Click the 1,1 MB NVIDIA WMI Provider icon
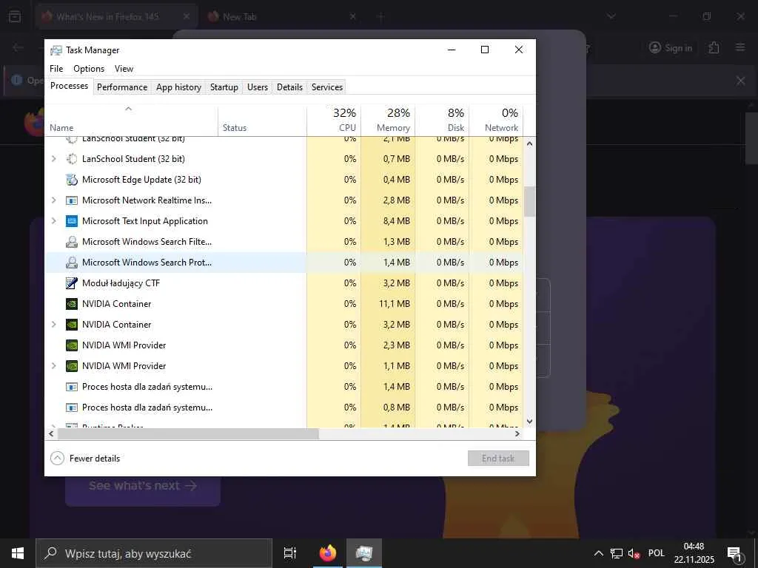This screenshot has height=568, width=758. (x=72, y=366)
